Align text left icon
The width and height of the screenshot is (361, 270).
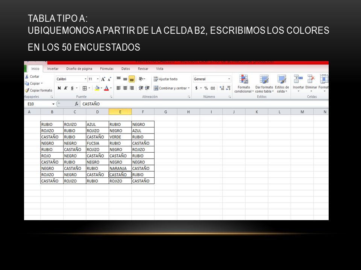point(118,88)
